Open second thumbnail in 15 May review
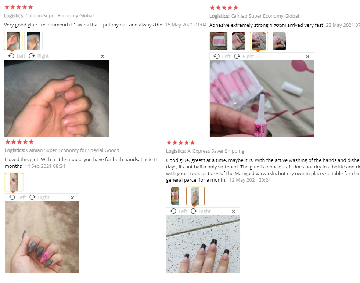Viewport: 360px width, 283px height. pos(33,41)
